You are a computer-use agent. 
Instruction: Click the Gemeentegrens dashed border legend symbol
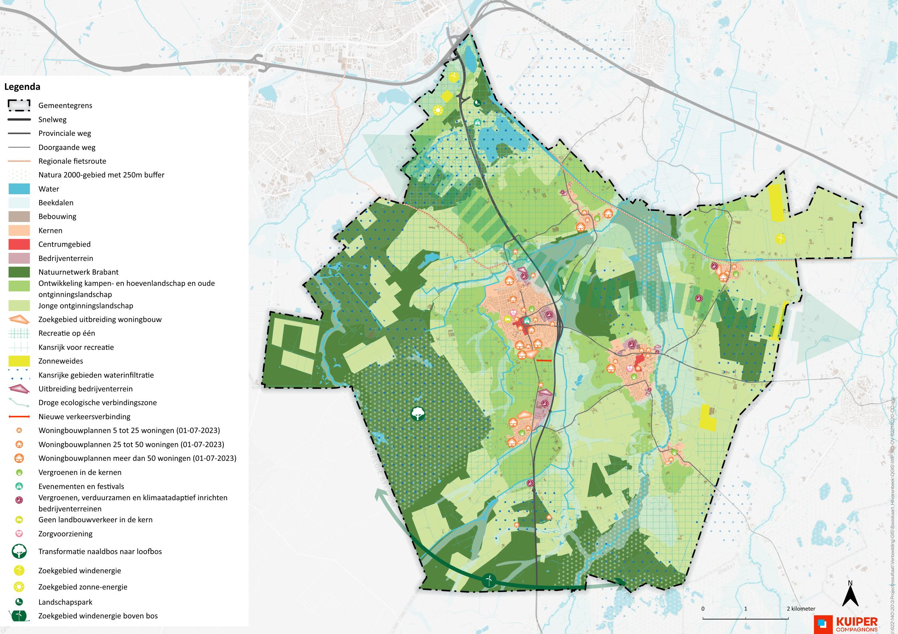19,105
